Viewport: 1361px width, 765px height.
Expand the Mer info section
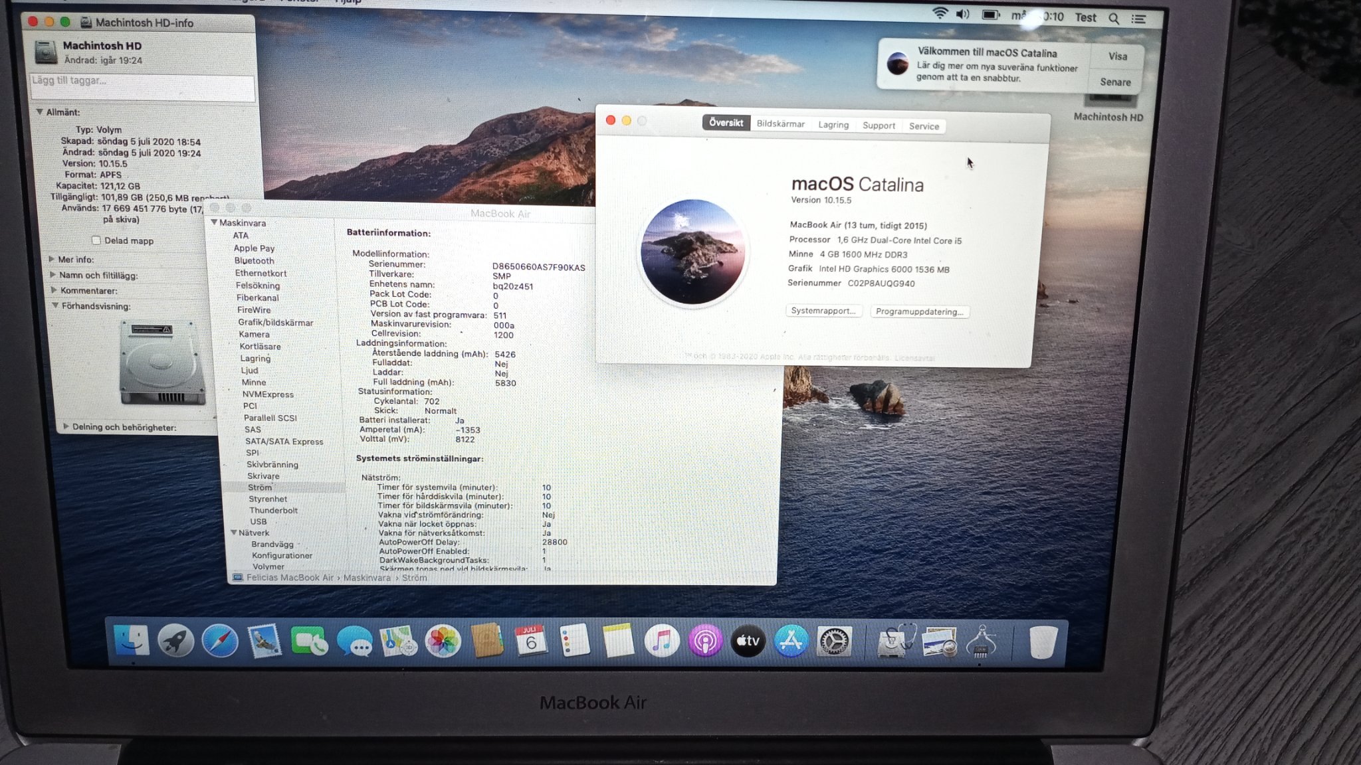(51, 259)
